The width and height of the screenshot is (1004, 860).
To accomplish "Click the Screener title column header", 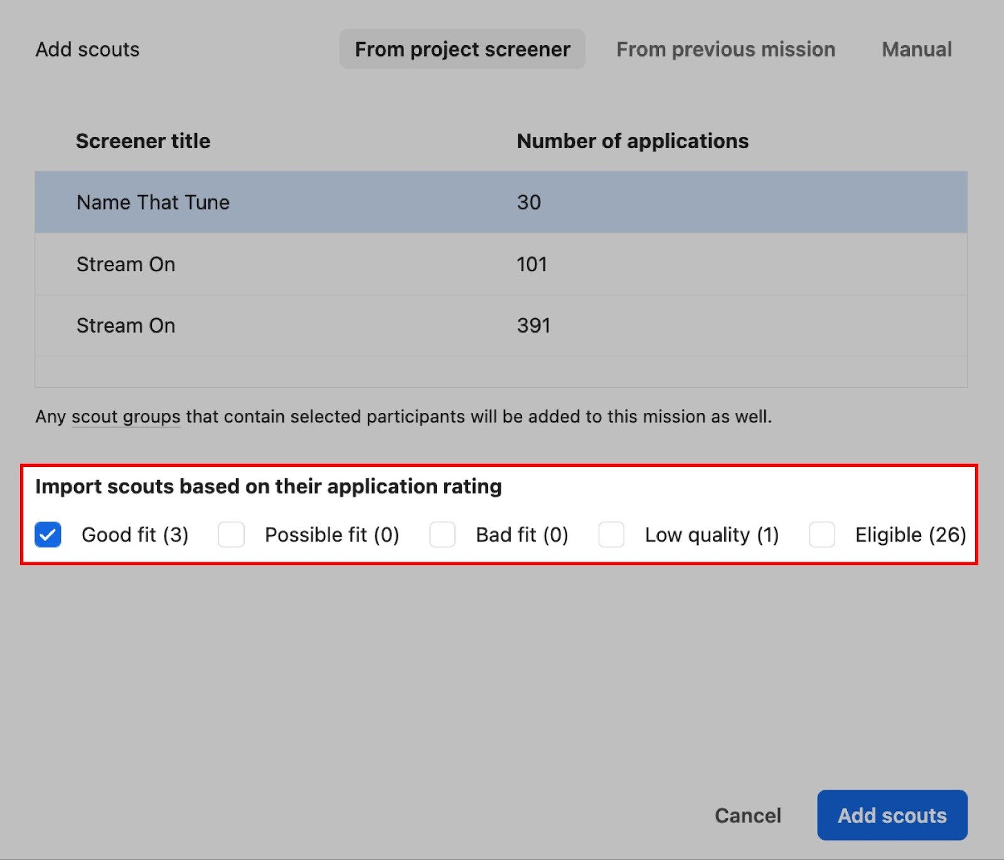I will pyautogui.click(x=143, y=141).
